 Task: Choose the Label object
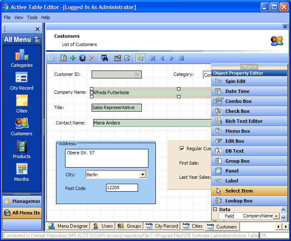click(x=249, y=181)
